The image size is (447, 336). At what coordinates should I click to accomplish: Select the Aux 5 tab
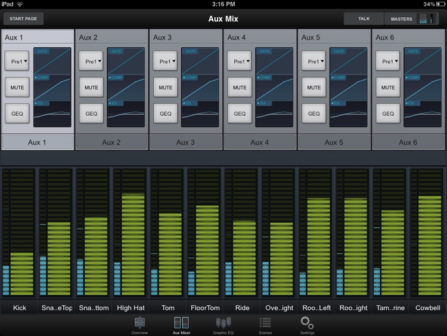tap(334, 142)
